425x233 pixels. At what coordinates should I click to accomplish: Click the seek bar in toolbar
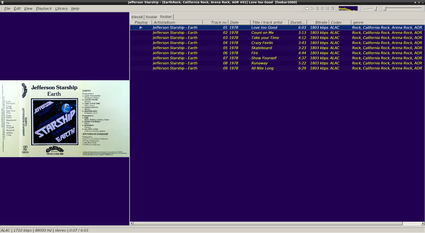pyautogui.click(x=403, y=8)
